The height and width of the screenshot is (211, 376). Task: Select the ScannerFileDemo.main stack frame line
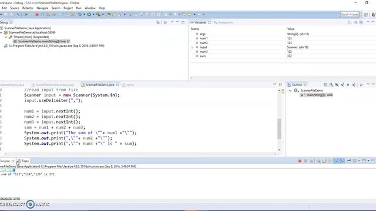[x=42, y=42]
